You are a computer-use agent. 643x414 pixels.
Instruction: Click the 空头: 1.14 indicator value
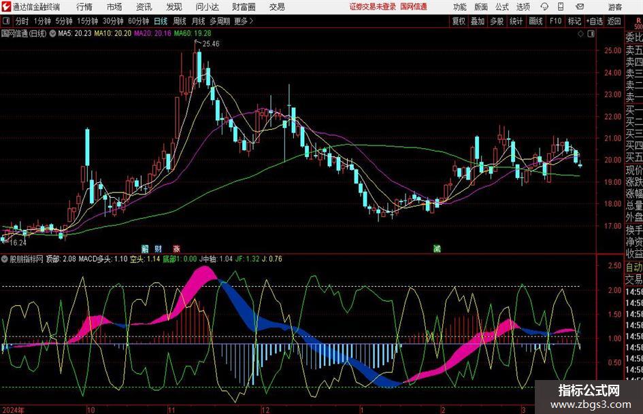[x=145, y=259]
